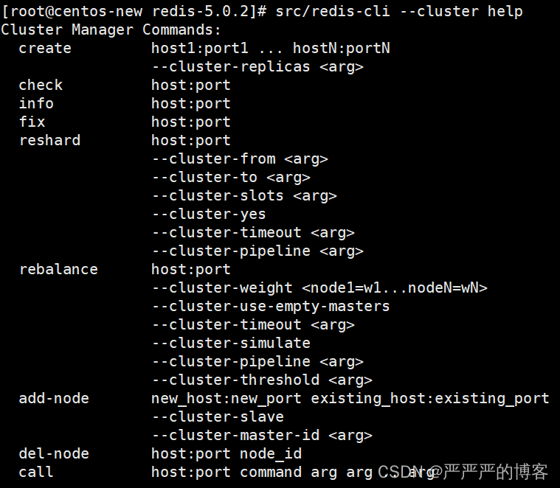
Task: Click the 'fix' command word
Action: pos(32,122)
